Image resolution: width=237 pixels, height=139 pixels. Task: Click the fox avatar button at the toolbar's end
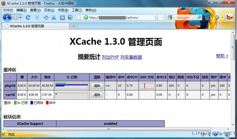pyautogui.click(x=229, y=17)
